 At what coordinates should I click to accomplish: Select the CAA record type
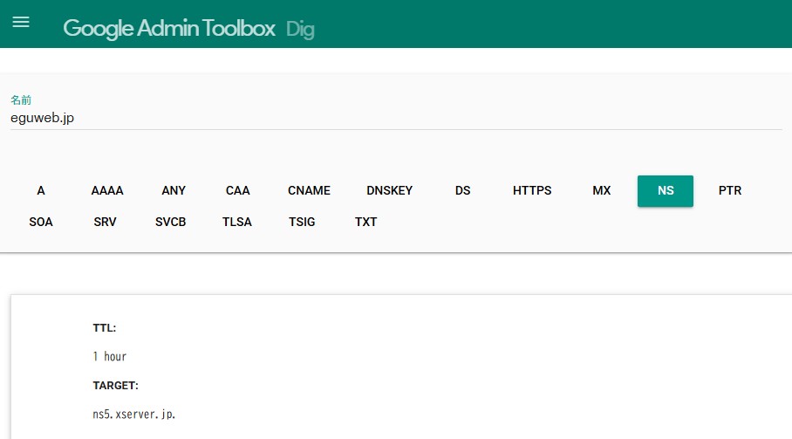(x=237, y=190)
